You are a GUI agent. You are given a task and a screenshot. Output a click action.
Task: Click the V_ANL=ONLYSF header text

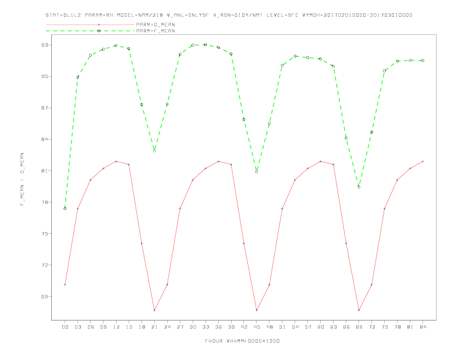pos(188,15)
